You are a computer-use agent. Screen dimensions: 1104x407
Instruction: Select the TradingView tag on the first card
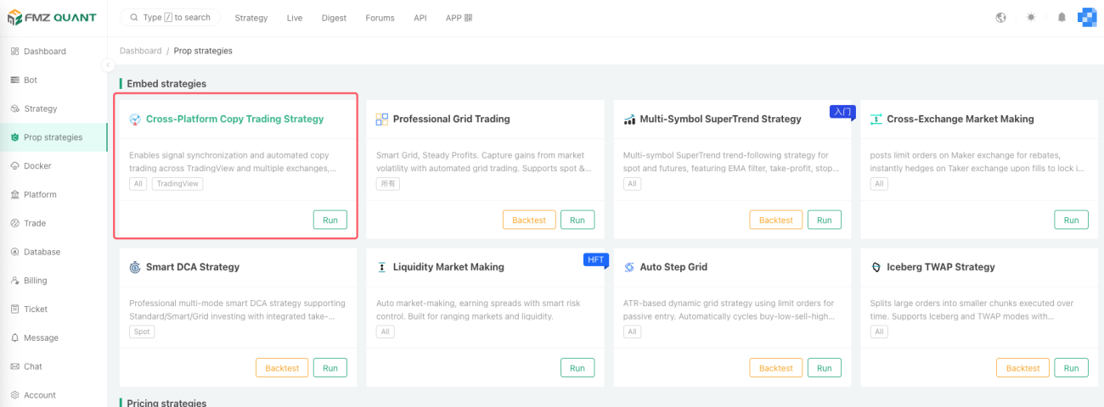(177, 184)
